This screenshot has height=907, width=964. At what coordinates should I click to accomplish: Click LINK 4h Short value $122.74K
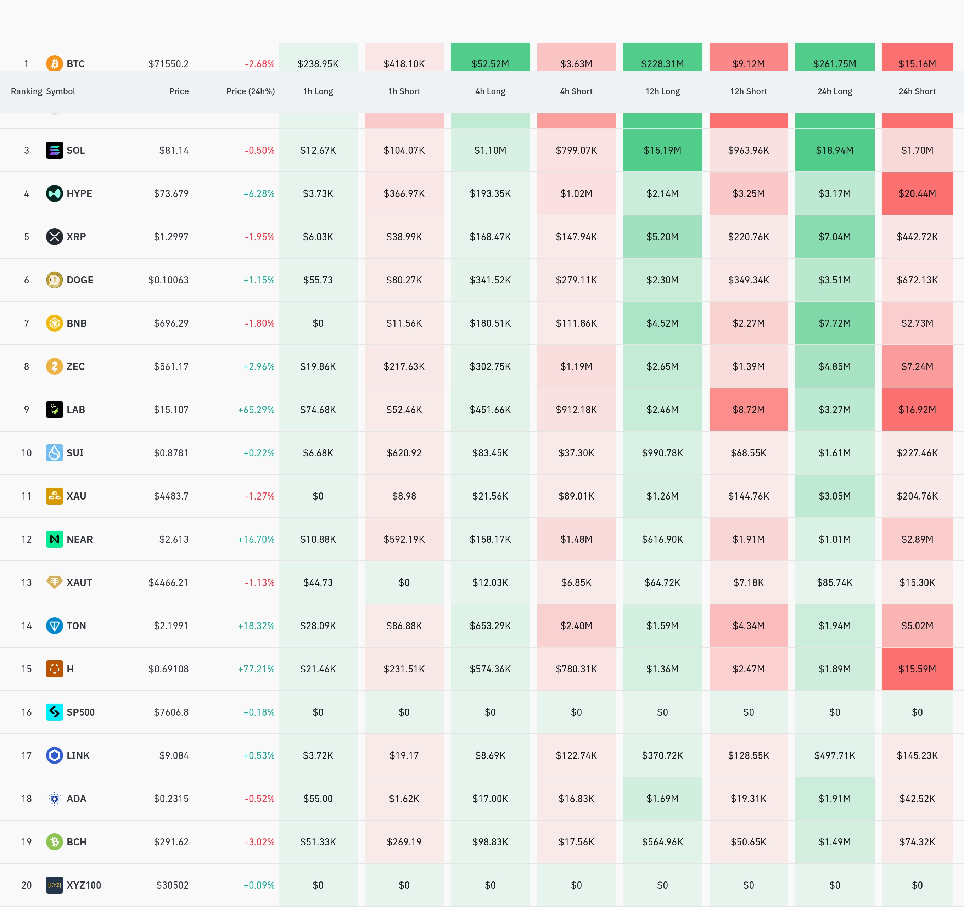576,755
